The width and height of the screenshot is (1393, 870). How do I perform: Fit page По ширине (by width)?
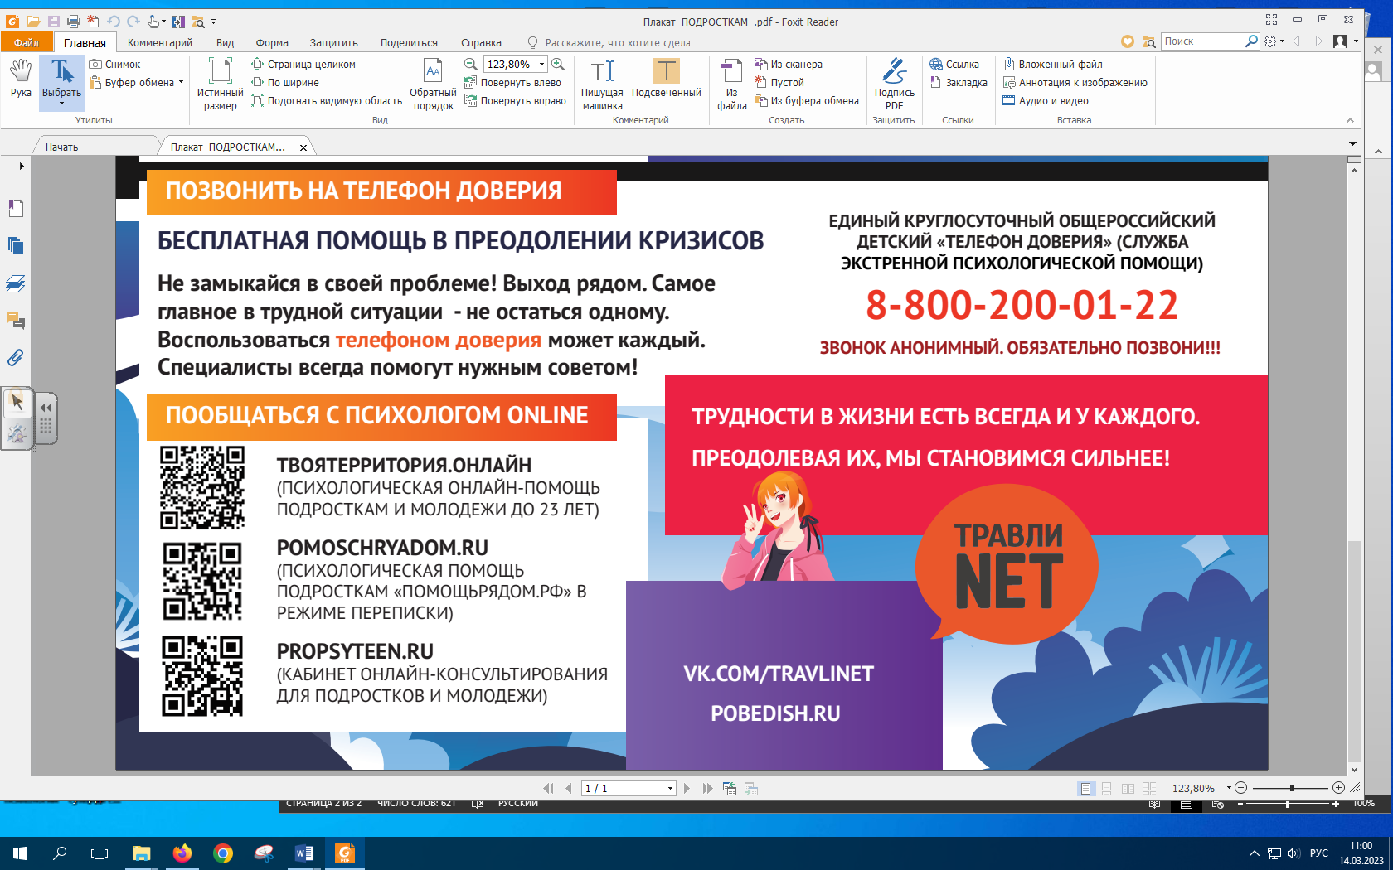click(x=285, y=82)
